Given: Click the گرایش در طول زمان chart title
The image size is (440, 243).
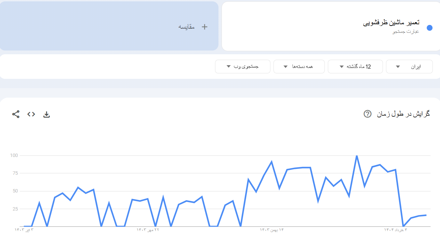Looking at the screenshot, I should 403,114.
